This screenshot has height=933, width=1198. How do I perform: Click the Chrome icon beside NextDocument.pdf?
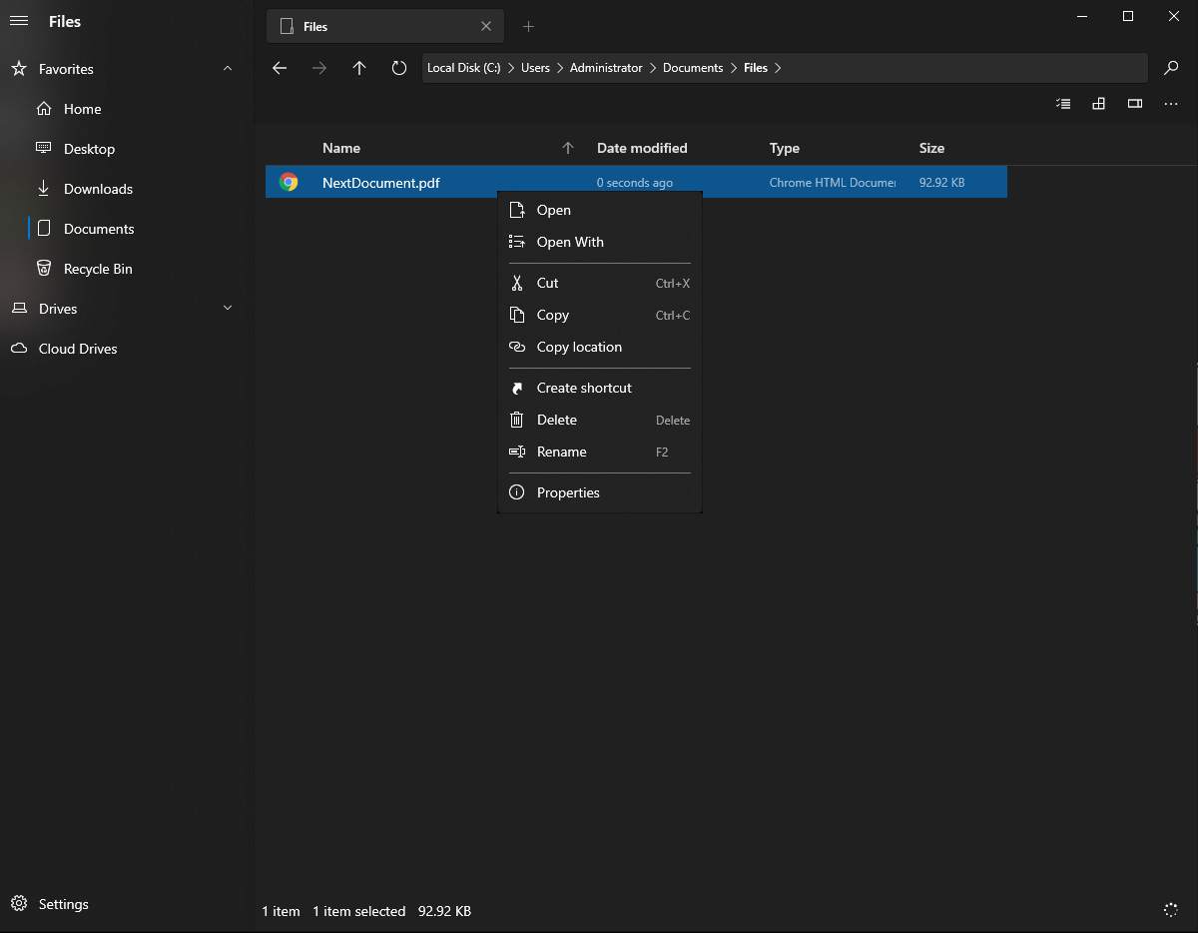coord(290,182)
